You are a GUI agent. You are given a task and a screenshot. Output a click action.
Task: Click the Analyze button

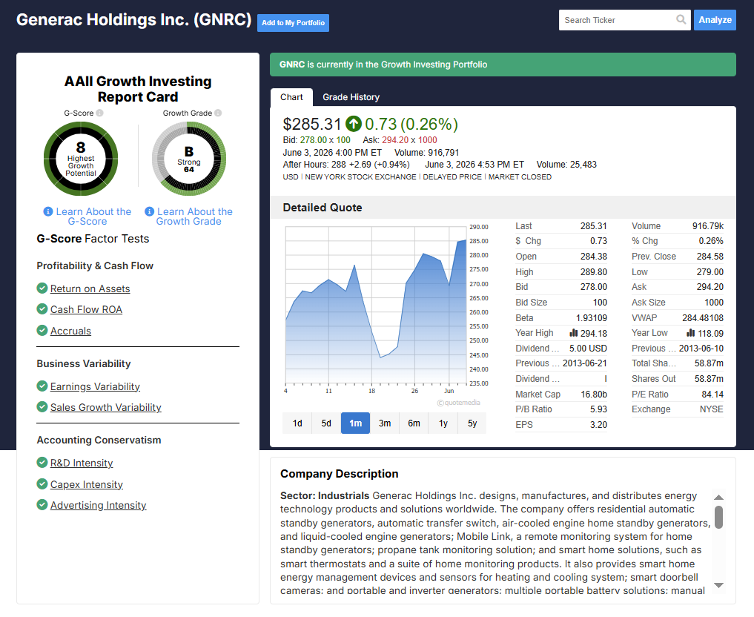coord(715,20)
